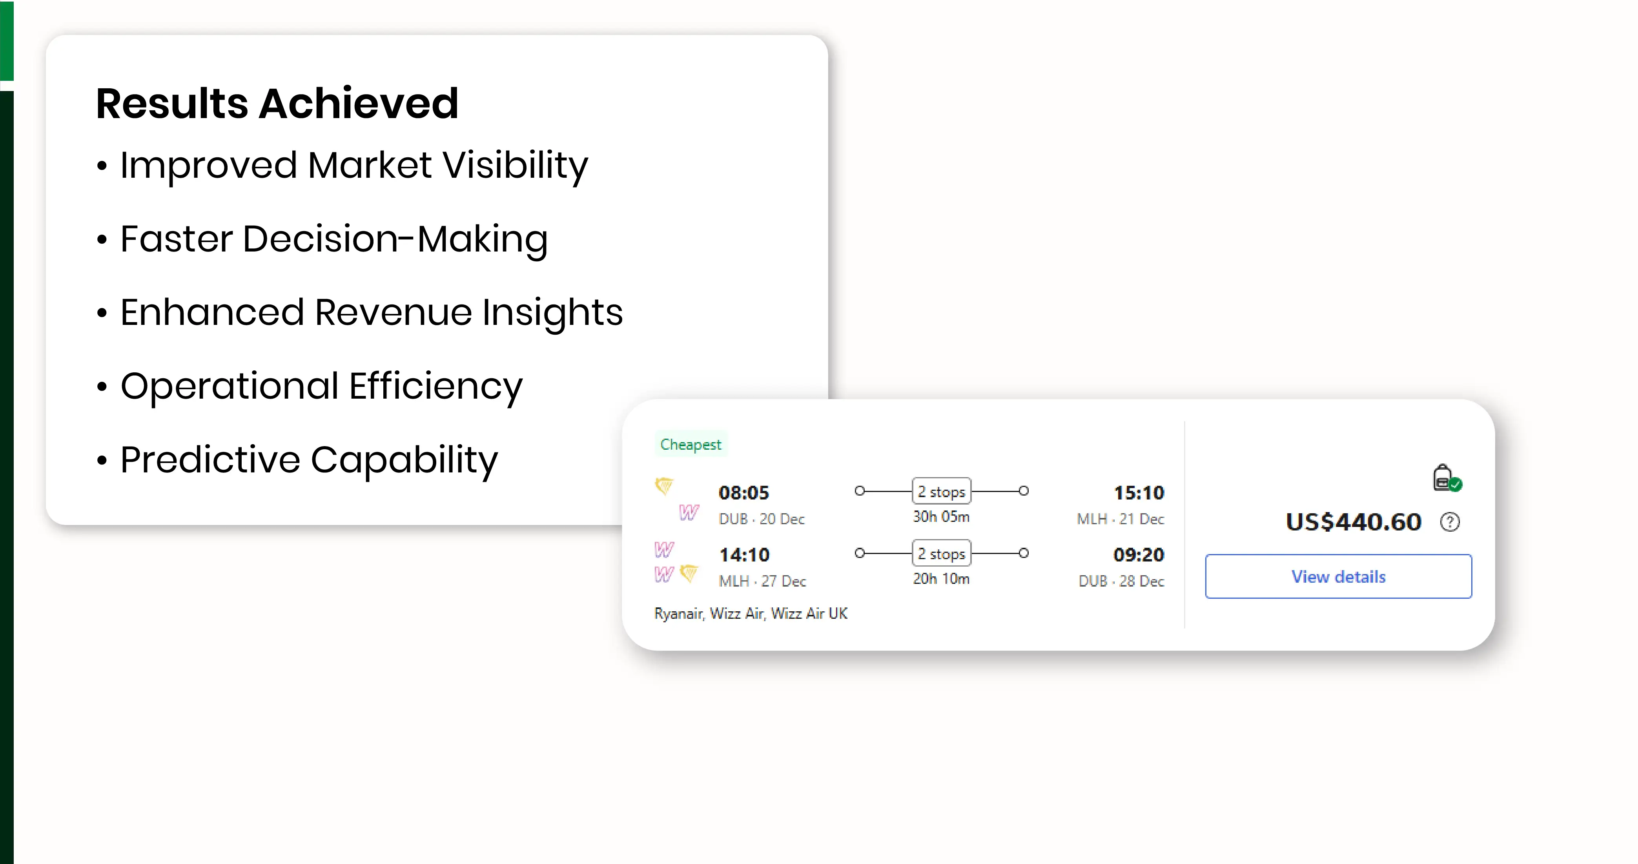The image size is (1638, 864).
Task: Click the US$440.60 price
Action: click(1353, 522)
